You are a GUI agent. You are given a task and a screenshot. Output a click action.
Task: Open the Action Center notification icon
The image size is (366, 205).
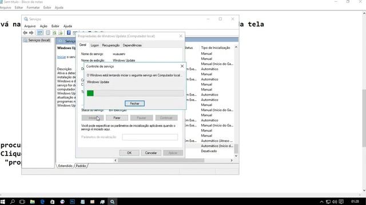coord(341,202)
